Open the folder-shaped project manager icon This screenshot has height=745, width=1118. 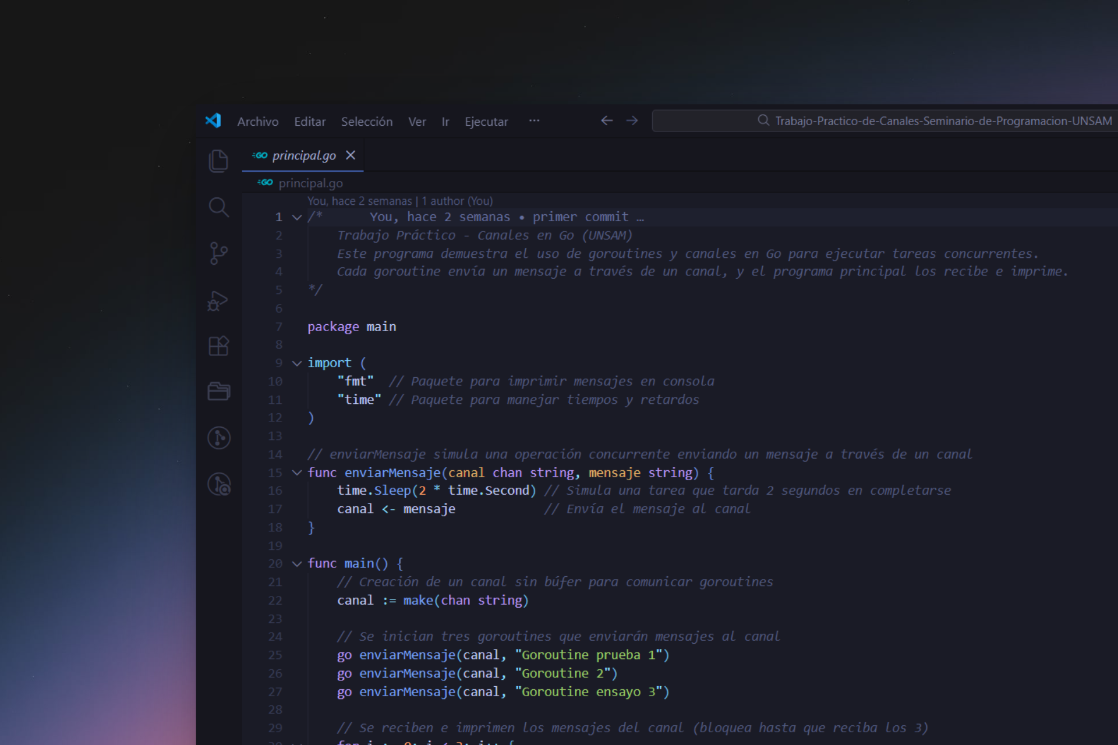(x=218, y=391)
